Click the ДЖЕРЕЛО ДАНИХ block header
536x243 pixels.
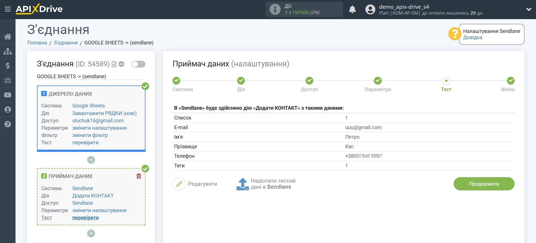coord(70,94)
